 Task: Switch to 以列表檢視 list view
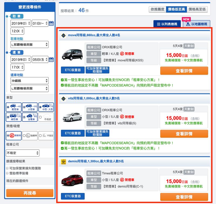coord(167,24)
